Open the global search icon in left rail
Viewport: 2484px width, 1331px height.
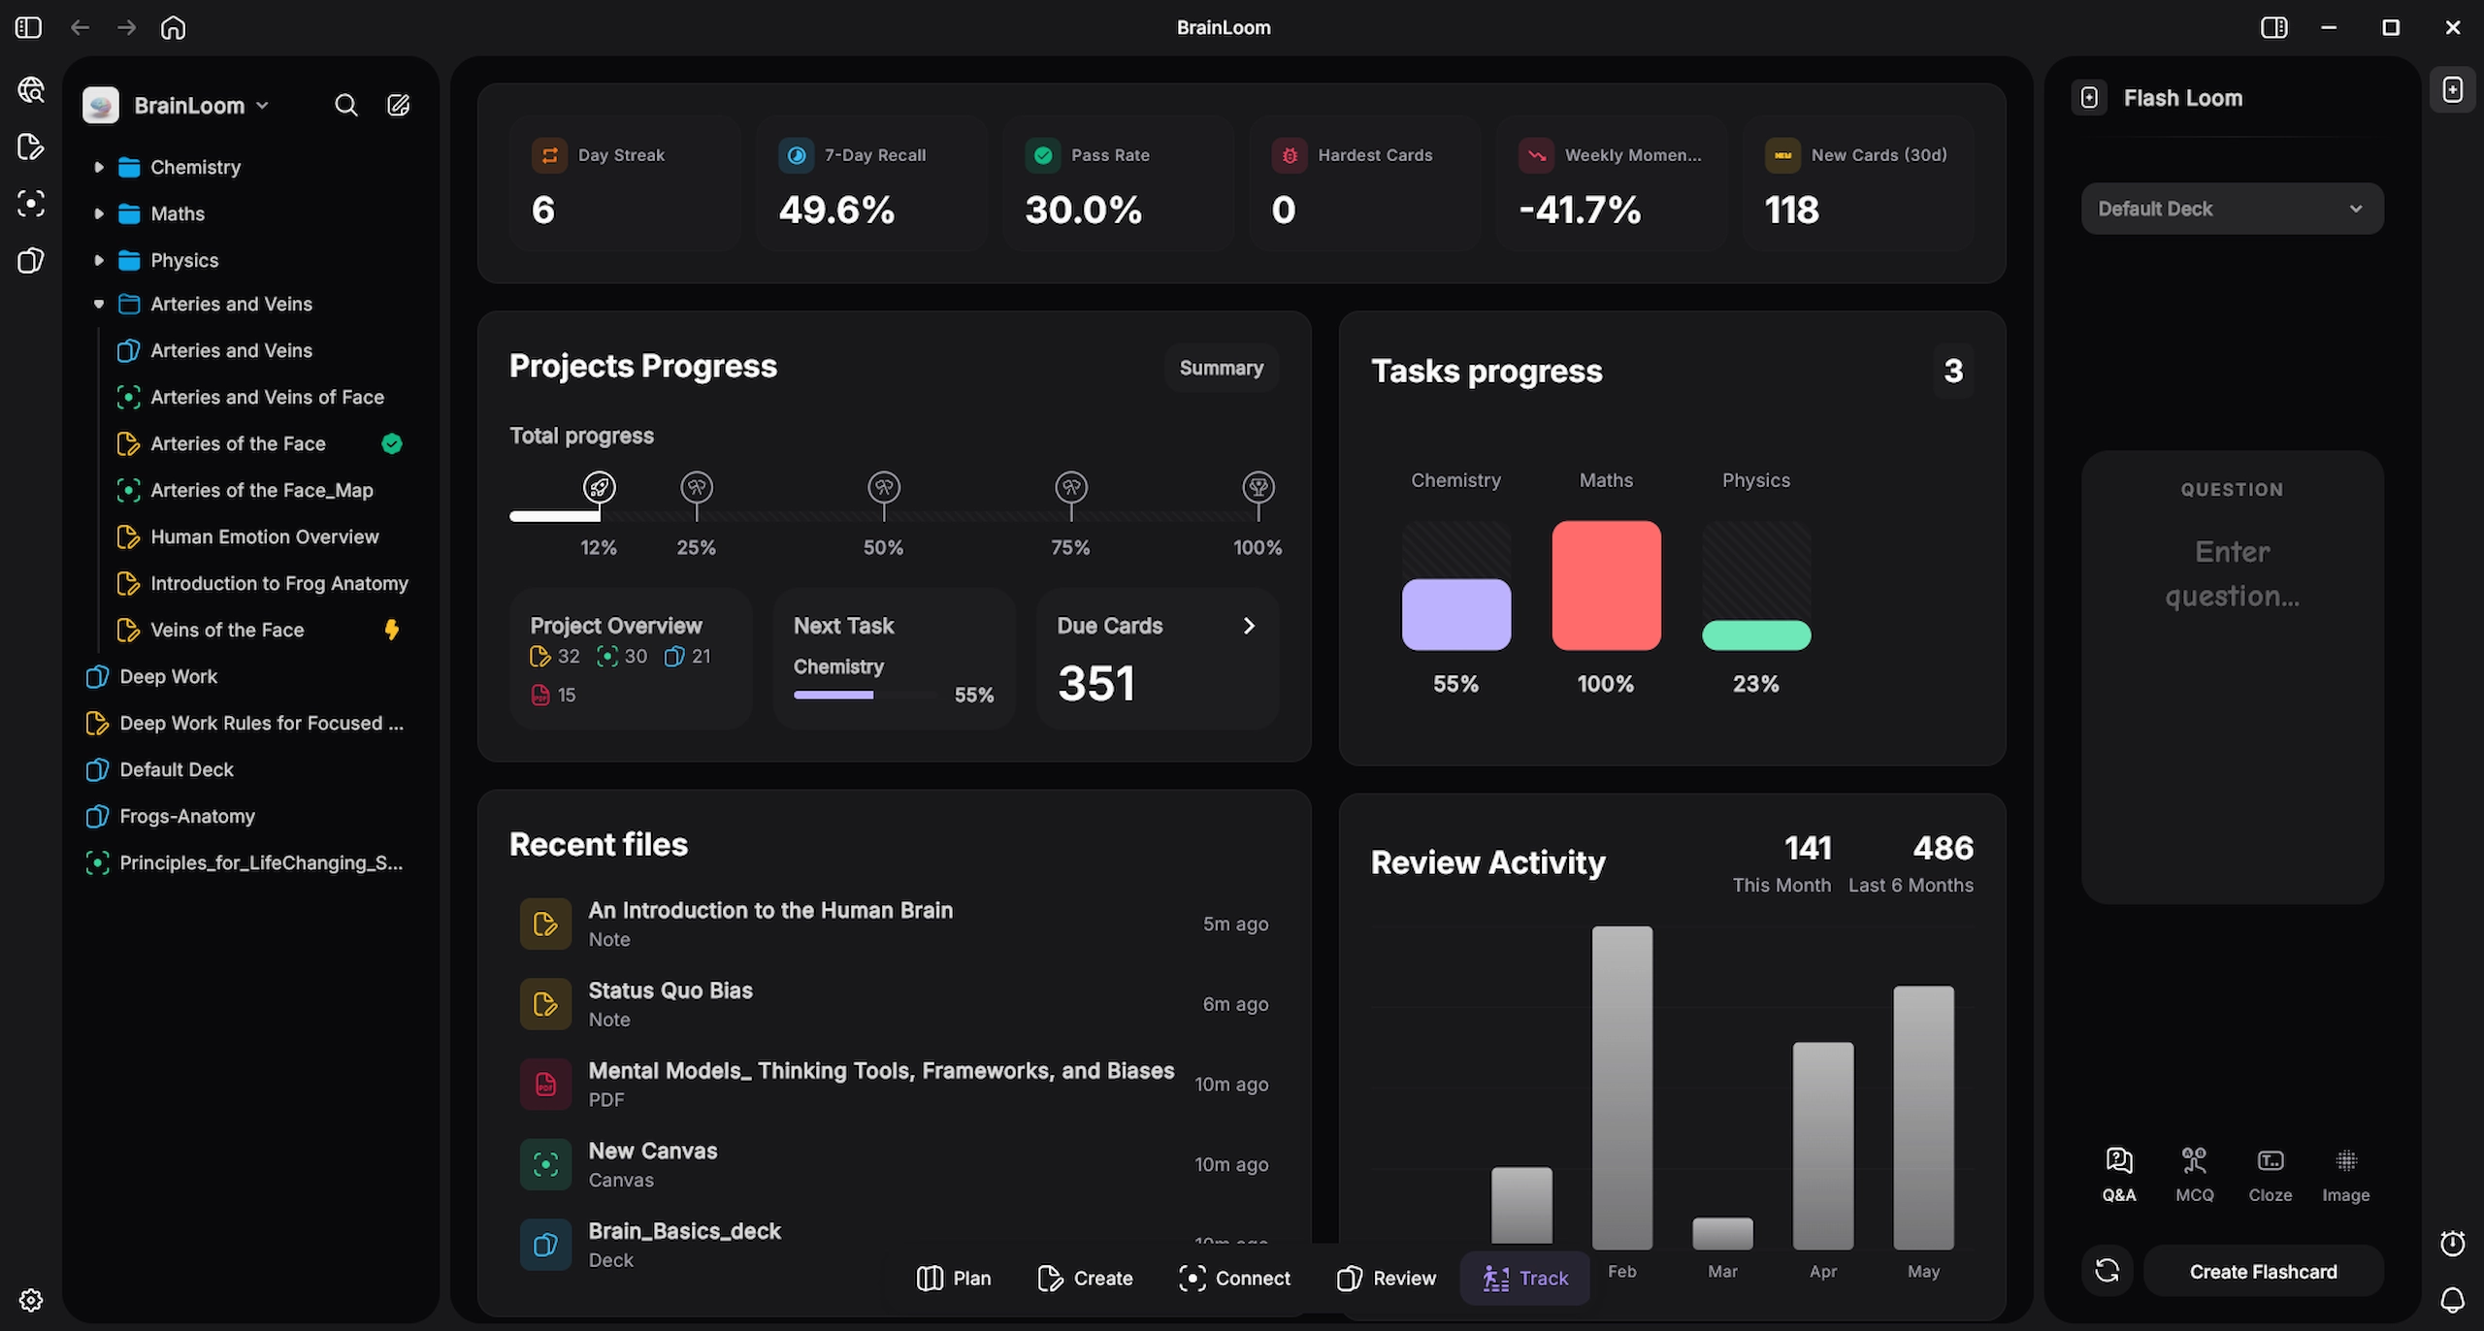click(x=31, y=90)
